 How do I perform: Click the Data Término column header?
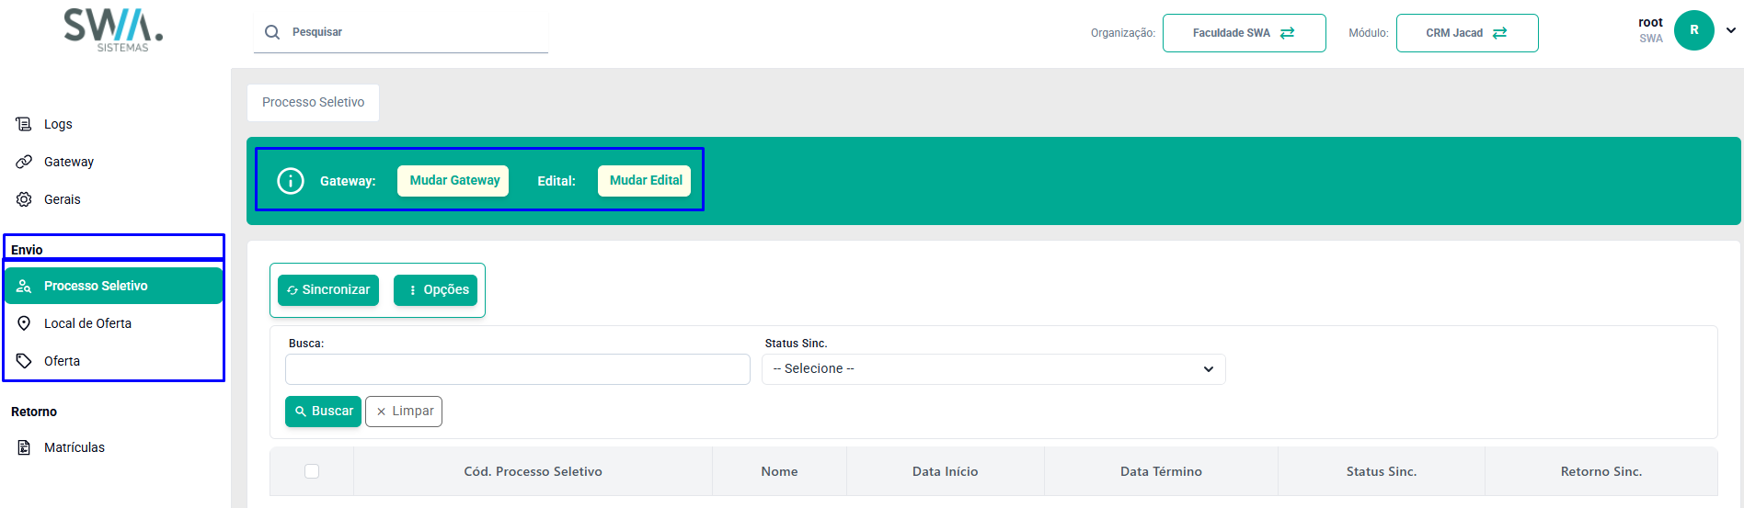pyautogui.click(x=1161, y=471)
